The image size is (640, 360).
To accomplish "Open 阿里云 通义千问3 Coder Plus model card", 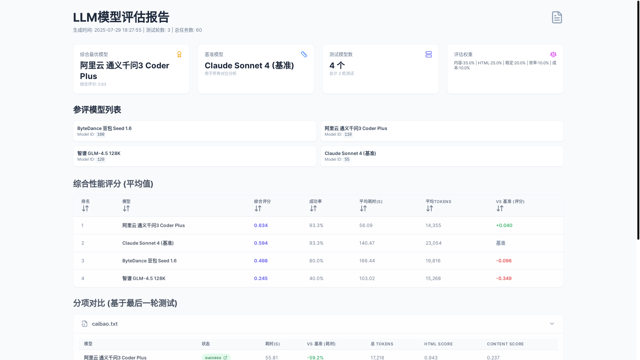I will point(442,131).
